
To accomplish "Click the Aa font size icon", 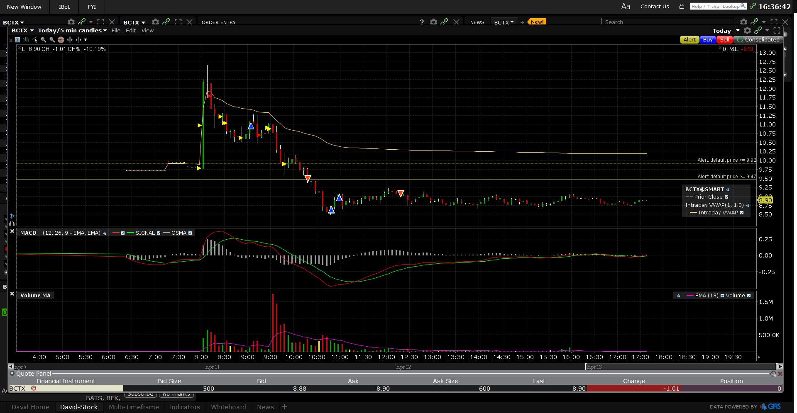I will tap(625, 7).
